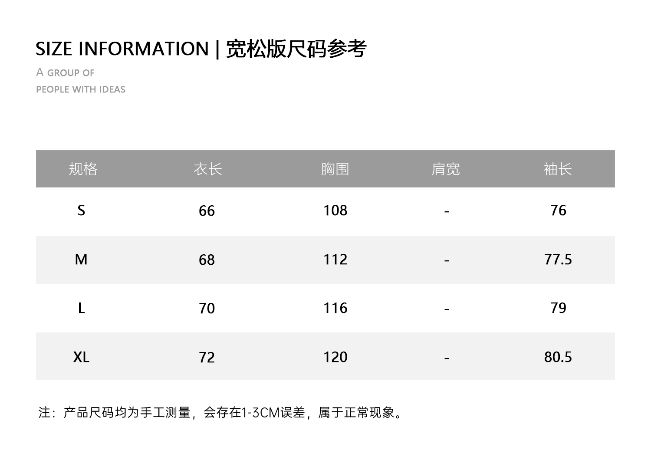Select the 肩宽 column header
The height and width of the screenshot is (460, 651).
pyautogui.click(x=446, y=169)
